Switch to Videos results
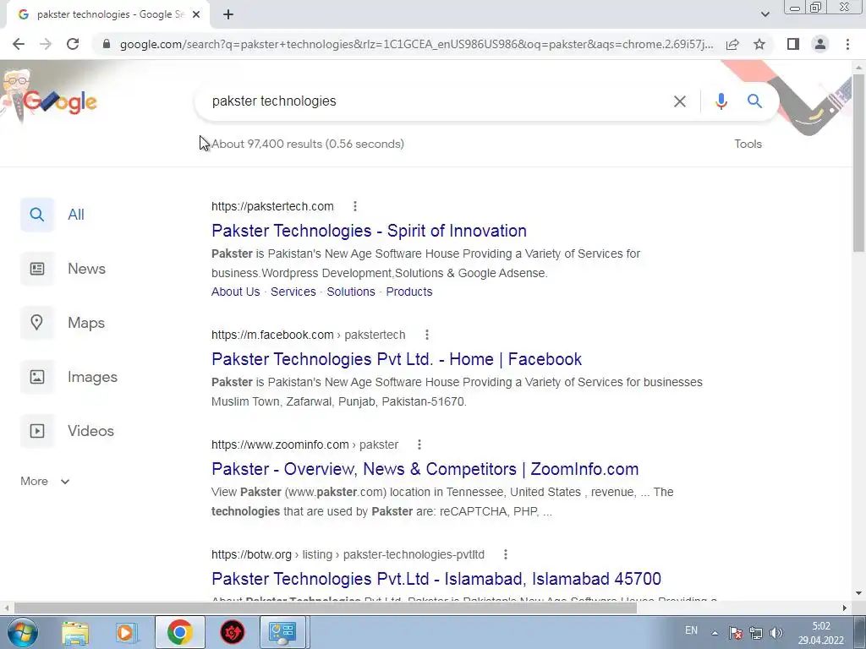The image size is (866, 649). 68,431
